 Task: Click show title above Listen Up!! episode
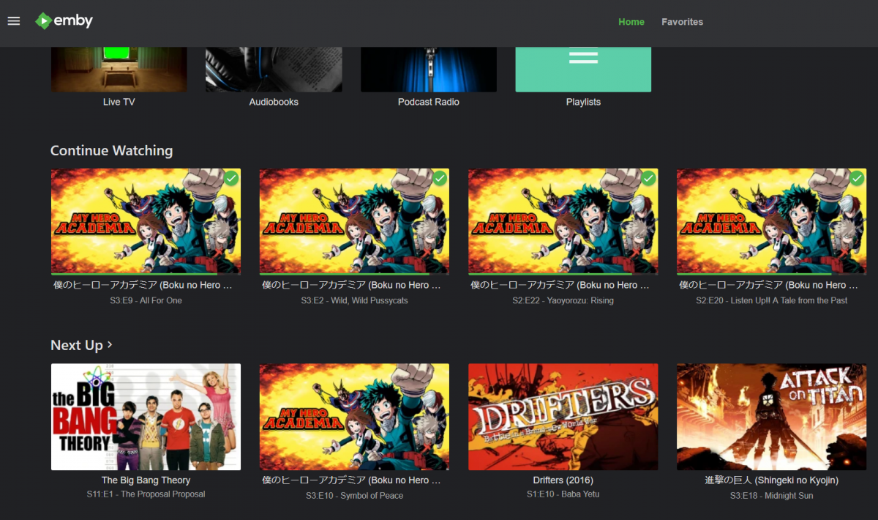pyautogui.click(x=768, y=285)
